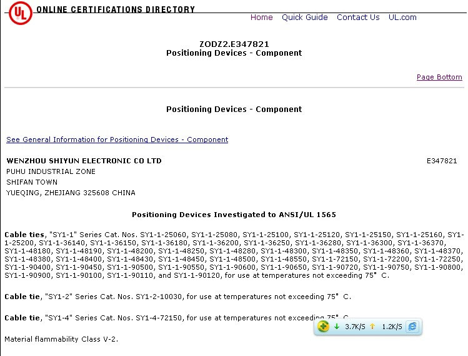Click the E347821 file number on the right
This screenshot has height=356, width=468.
442,161
